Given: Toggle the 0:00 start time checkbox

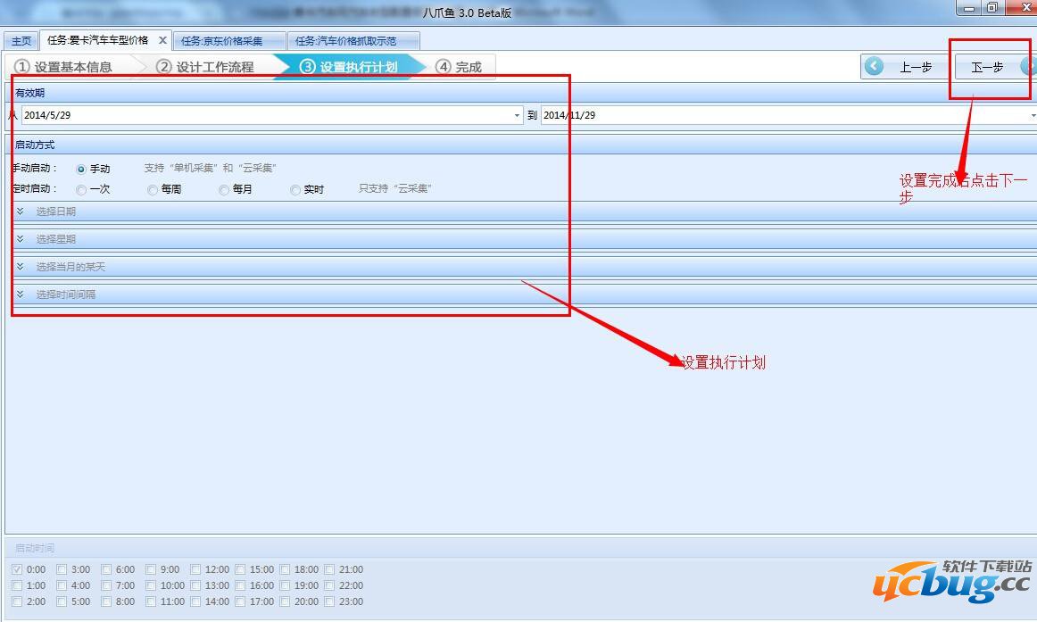Looking at the screenshot, I should tap(18, 569).
